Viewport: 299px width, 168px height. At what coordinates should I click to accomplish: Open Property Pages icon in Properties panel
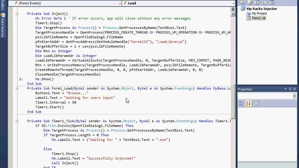(x=256, y=103)
